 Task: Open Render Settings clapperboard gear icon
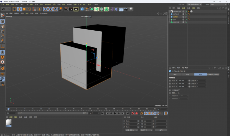pyautogui.click(x=76, y=9)
